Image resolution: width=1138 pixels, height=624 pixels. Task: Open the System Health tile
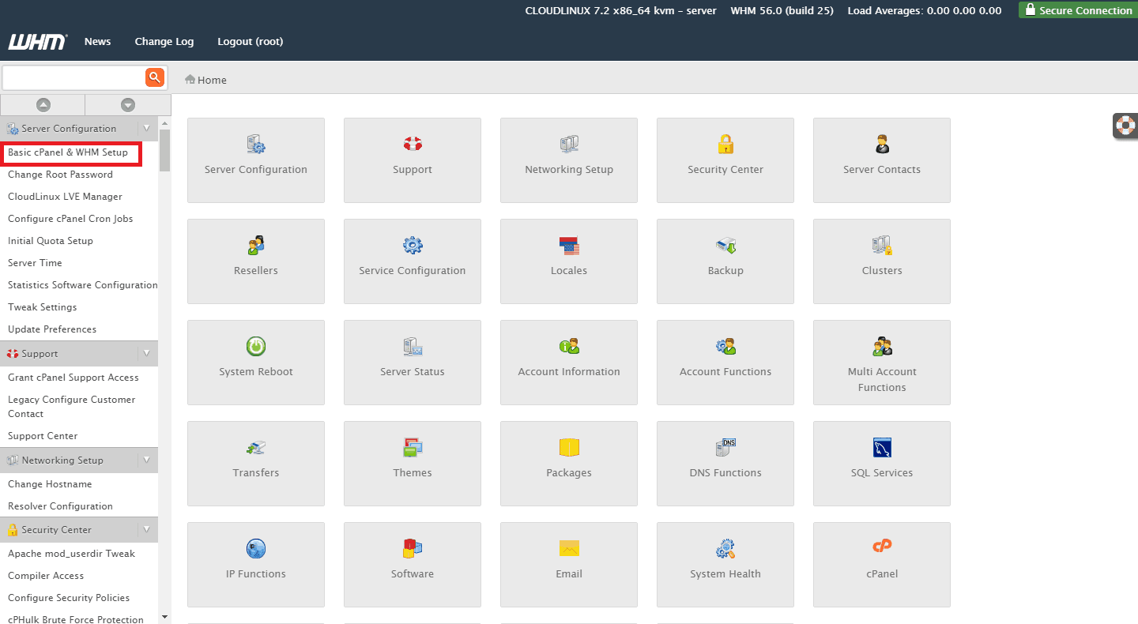coord(725,565)
